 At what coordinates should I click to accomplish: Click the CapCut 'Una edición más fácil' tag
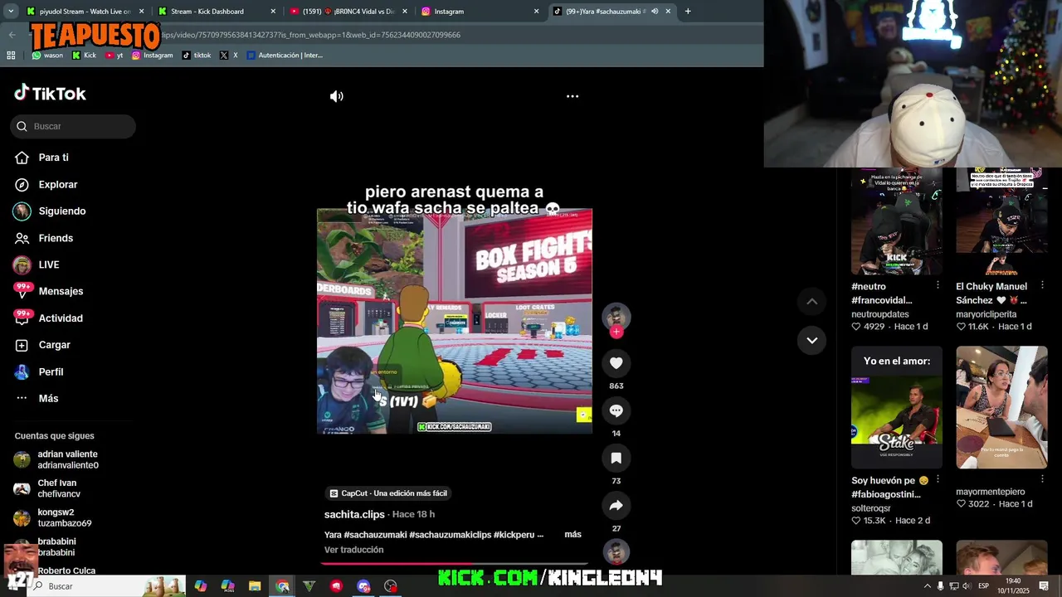tap(387, 493)
